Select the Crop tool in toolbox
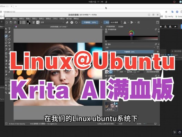 click(x=6, y=57)
